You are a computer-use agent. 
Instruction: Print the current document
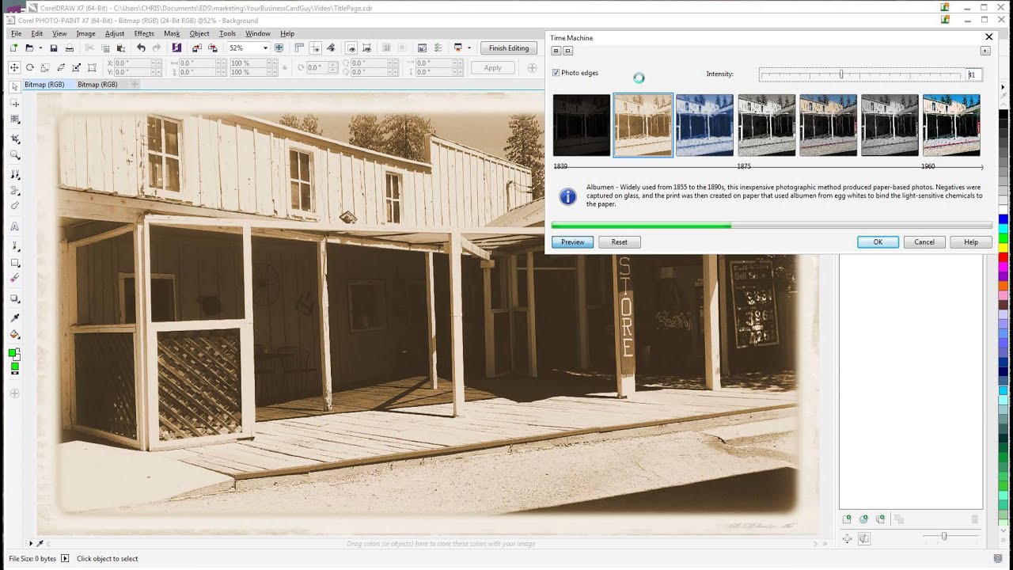tap(69, 48)
